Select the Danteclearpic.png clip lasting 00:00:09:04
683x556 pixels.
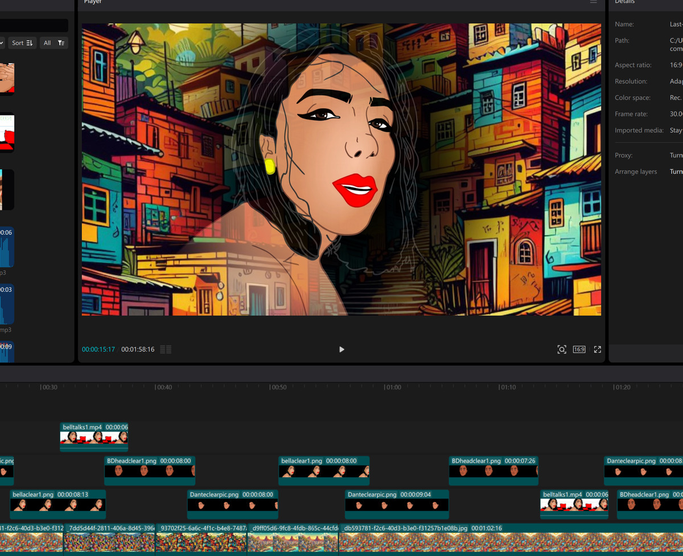[397, 504]
